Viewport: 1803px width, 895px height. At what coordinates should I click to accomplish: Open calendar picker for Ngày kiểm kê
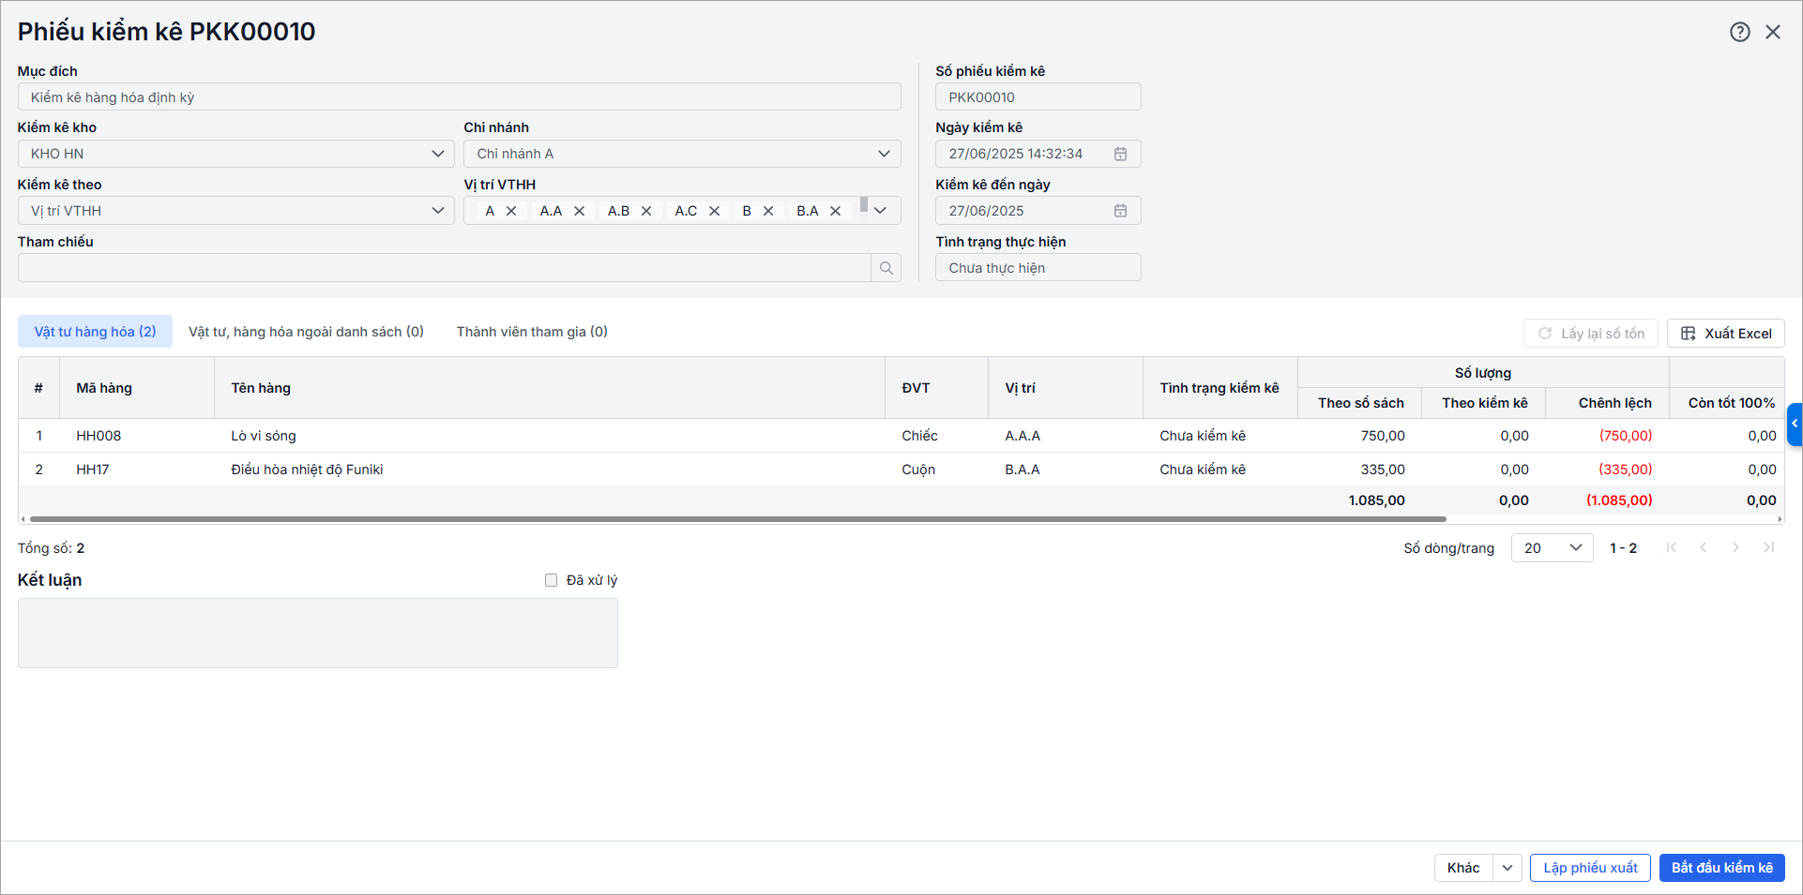[1120, 154]
